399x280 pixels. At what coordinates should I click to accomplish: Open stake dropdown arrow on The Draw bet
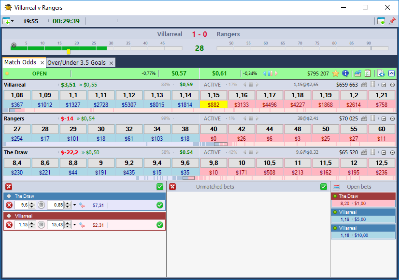coord(74,206)
